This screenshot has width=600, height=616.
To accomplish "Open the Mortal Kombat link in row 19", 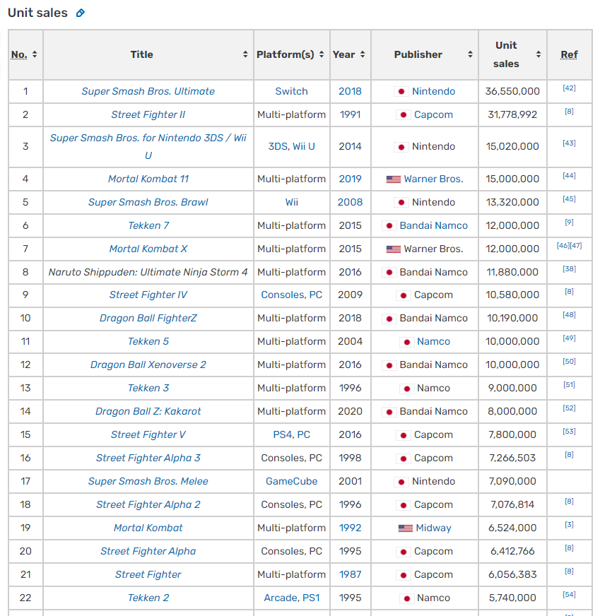I will (x=148, y=528).
